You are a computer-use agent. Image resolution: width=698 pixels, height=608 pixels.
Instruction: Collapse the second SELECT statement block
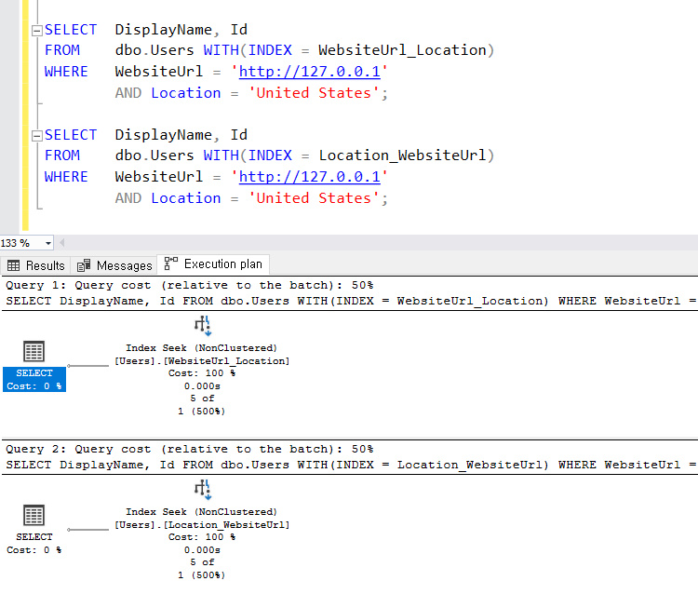37,135
